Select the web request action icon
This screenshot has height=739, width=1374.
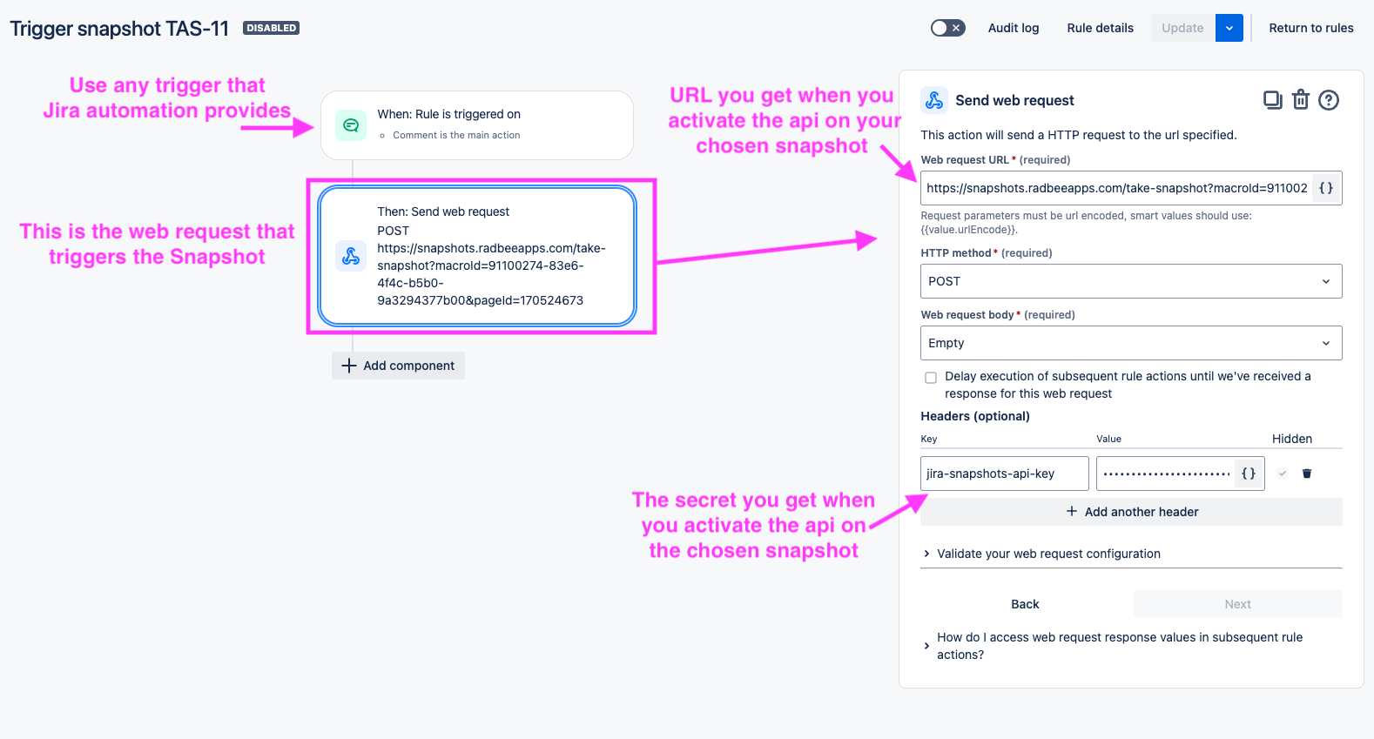click(x=351, y=256)
